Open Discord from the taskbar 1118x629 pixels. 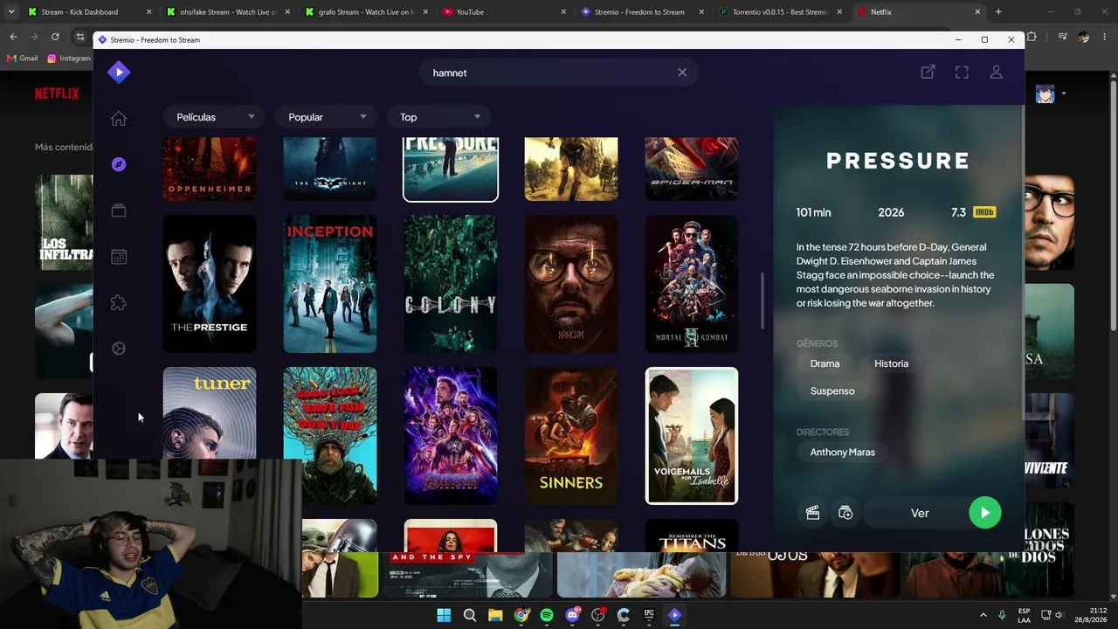coord(572,615)
